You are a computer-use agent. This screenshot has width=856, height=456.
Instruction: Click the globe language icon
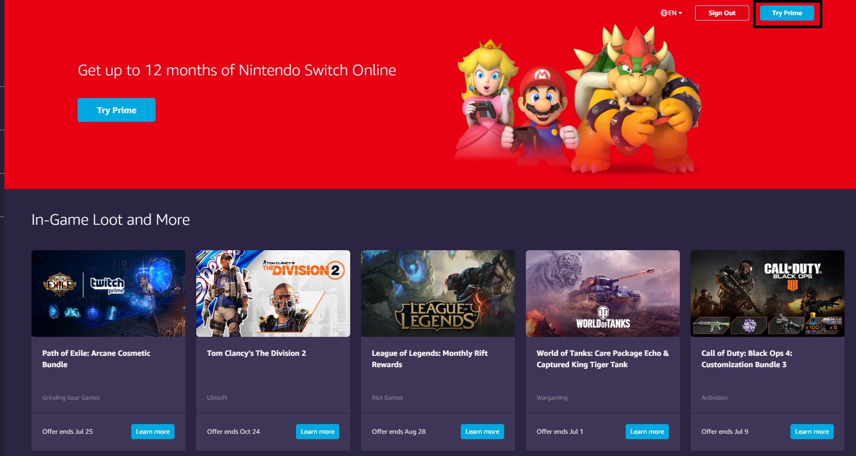(664, 13)
